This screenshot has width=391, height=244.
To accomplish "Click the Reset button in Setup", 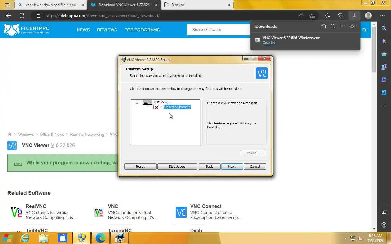I will click(140, 167).
